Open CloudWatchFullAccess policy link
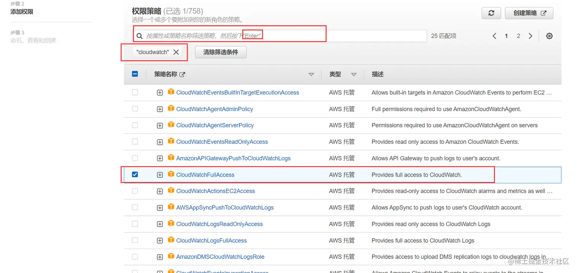 pos(205,175)
